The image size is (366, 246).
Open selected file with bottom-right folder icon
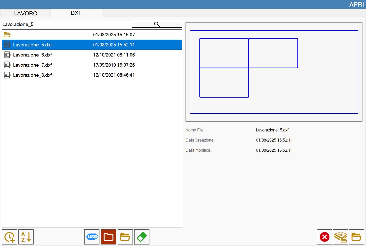pyautogui.click(x=356, y=237)
